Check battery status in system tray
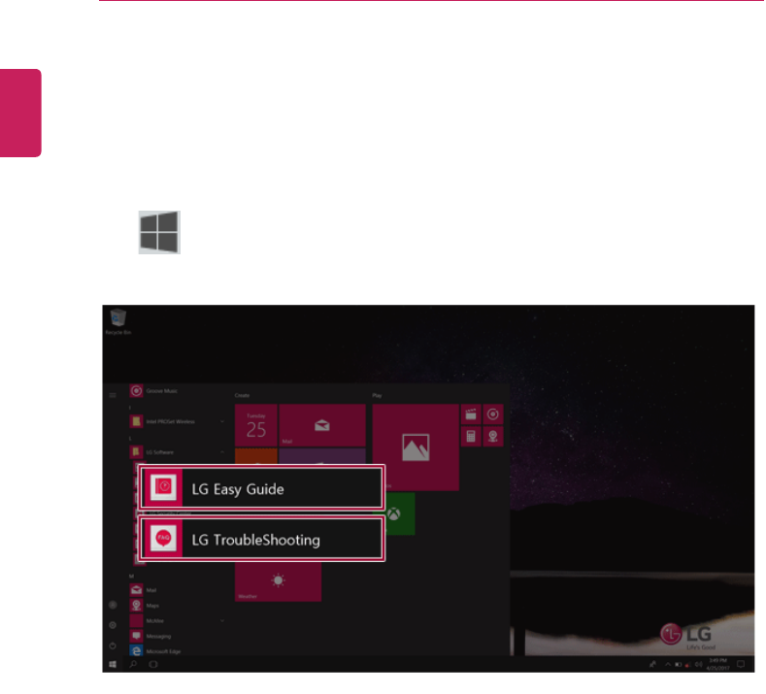This screenshot has width=766, height=694. (678, 664)
